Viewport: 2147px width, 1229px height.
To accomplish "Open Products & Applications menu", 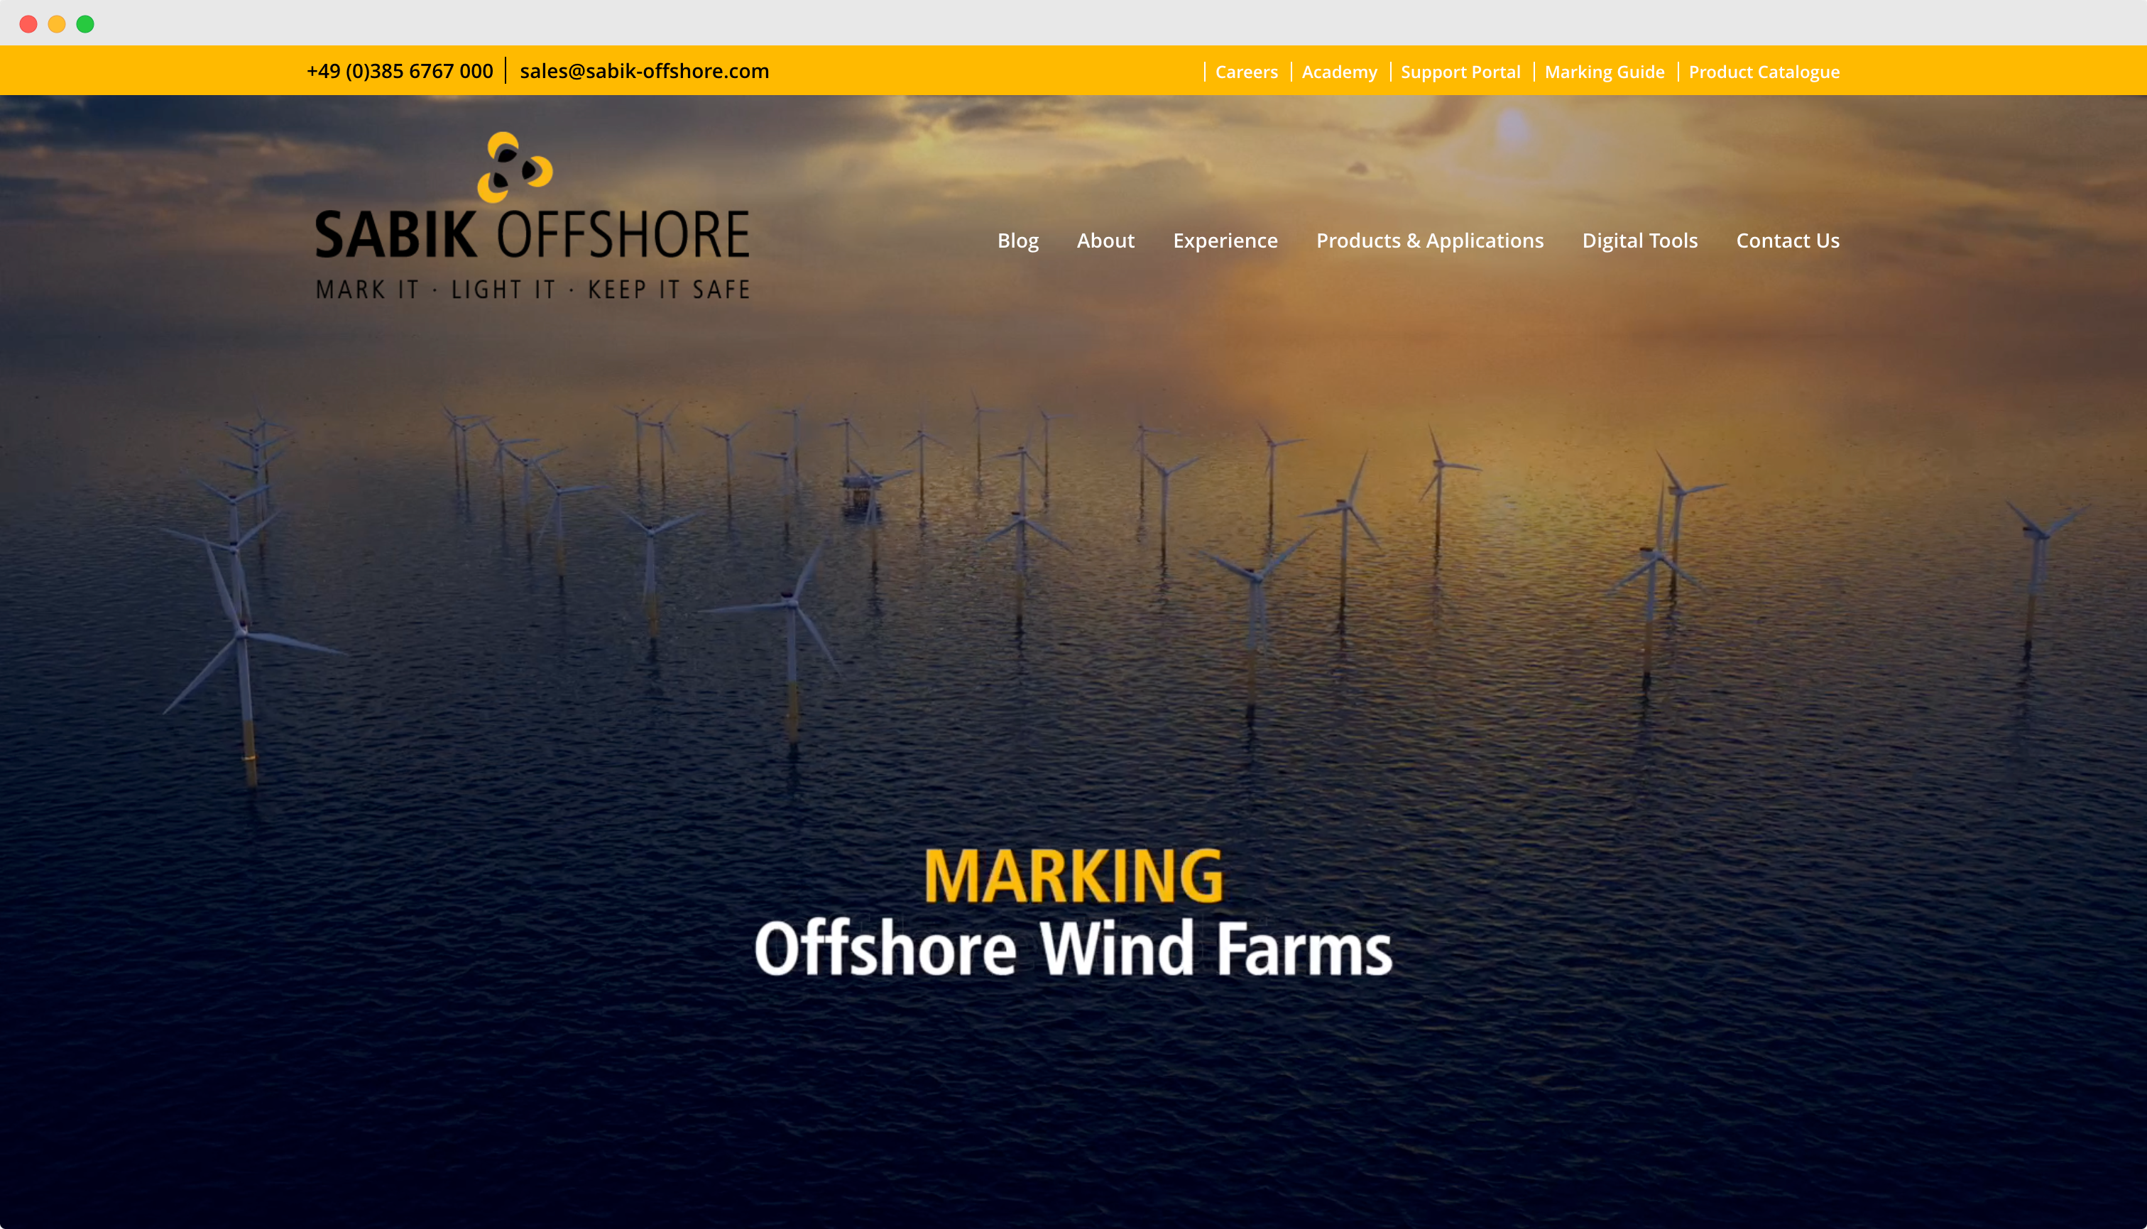I will 1429,241.
